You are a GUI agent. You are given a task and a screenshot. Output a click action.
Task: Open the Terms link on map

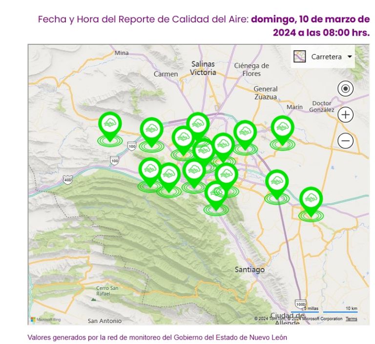click(x=352, y=319)
